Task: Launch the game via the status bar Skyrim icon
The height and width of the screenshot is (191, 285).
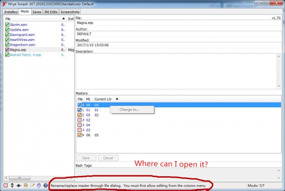Action: click(x=12, y=185)
